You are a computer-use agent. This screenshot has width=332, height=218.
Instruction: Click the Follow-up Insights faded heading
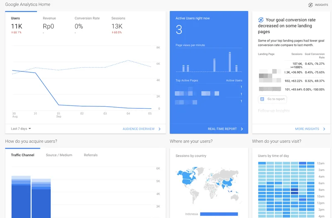(x=273, y=110)
